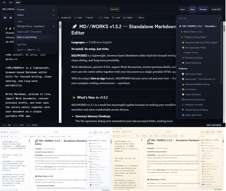Click the editor pane scrollbar up arrow
The height and width of the screenshot is (191, 226).
point(60,23)
